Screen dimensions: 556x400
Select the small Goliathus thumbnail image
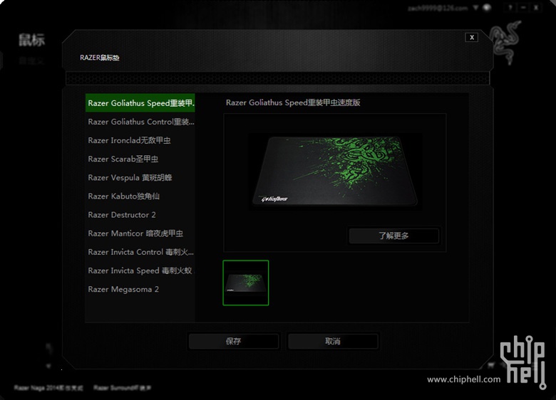(x=246, y=283)
